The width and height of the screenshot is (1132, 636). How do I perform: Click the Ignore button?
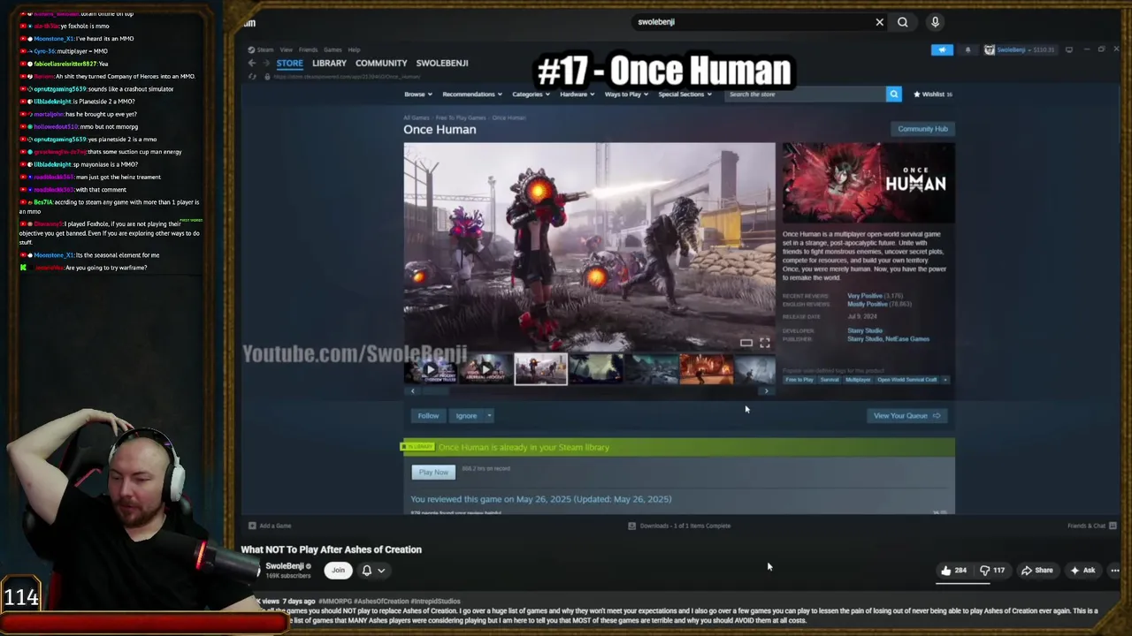[x=466, y=416]
